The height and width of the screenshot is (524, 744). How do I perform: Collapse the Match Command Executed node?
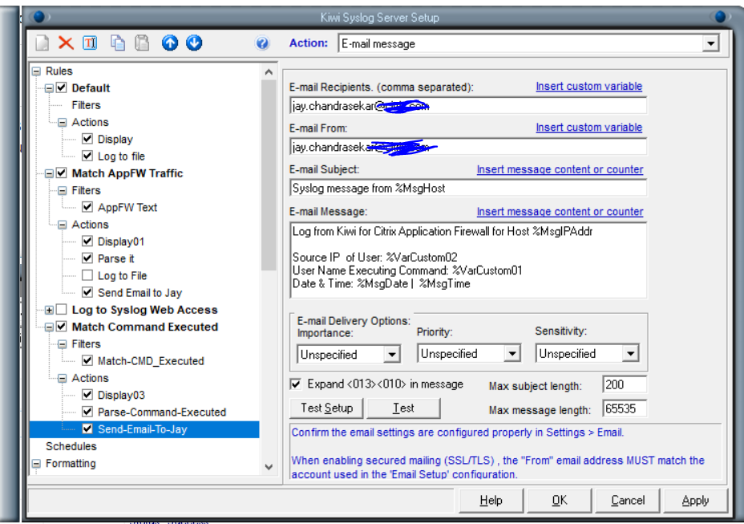click(49, 327)
